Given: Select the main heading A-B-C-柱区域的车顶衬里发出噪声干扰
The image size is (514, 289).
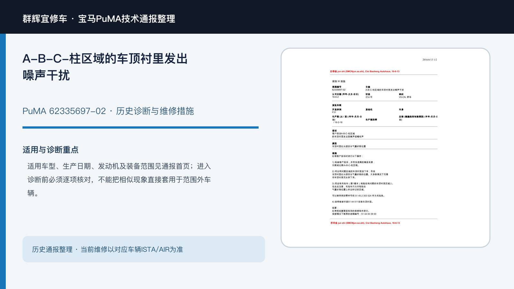Looking at the screenshot, I should [105, 67].
